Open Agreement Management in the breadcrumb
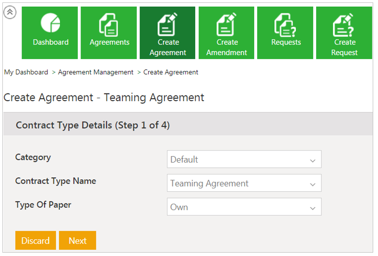 click(95, 72)
